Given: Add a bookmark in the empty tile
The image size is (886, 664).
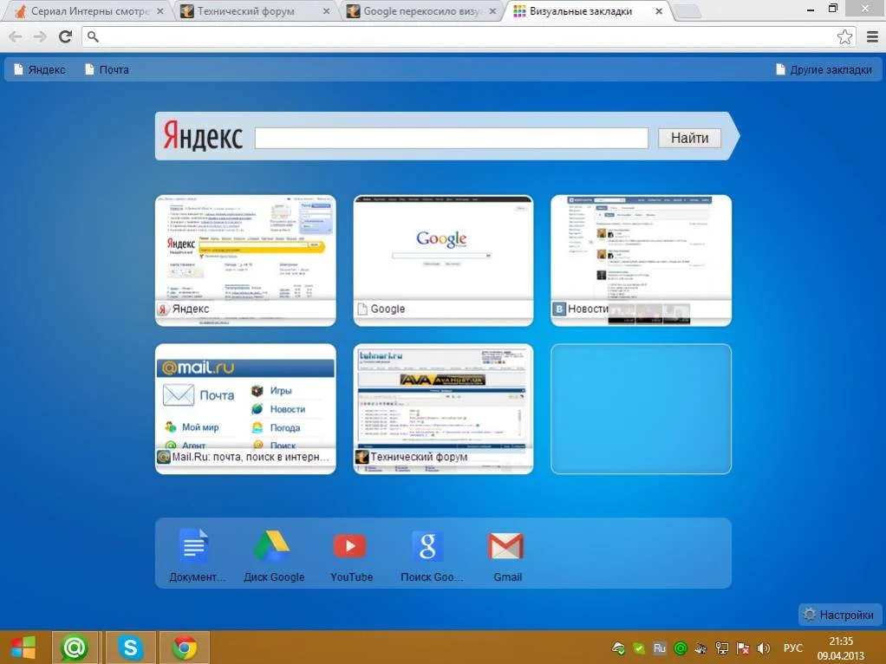Looking at the screenshot, I should pos(641,408).
